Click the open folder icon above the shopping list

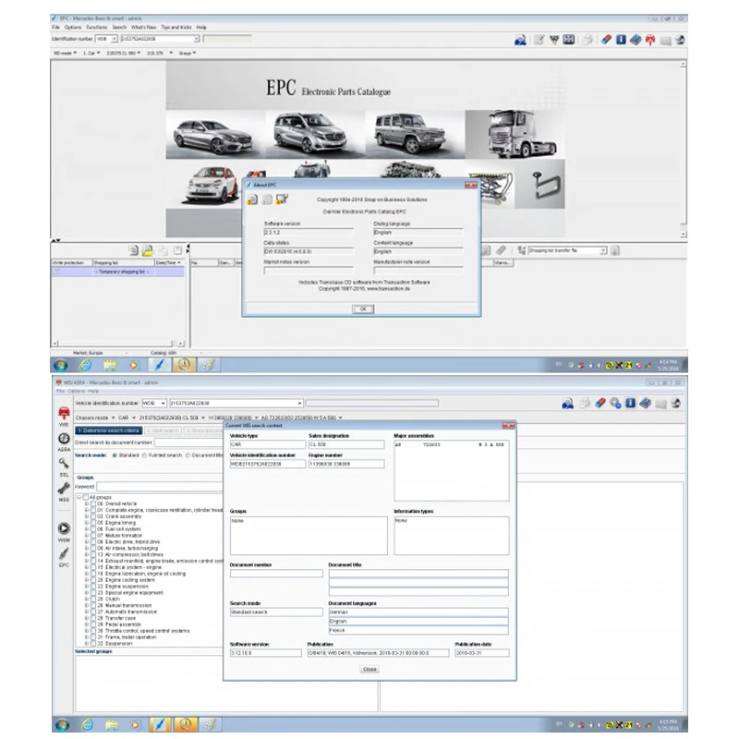click(x=148, y=250)
